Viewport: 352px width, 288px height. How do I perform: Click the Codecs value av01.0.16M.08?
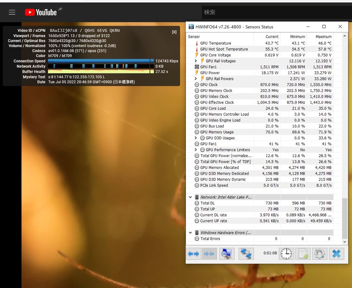click(61, 51)
